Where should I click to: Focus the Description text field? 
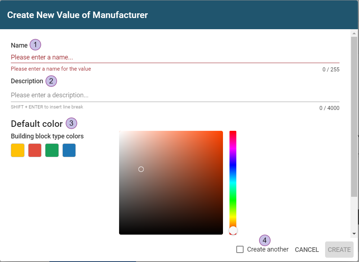click(x=175, y=95)
